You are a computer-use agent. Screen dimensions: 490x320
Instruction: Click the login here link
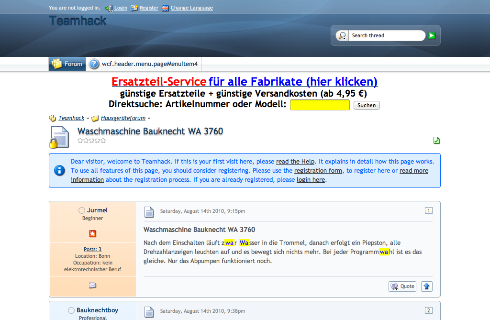click(311, 180)
